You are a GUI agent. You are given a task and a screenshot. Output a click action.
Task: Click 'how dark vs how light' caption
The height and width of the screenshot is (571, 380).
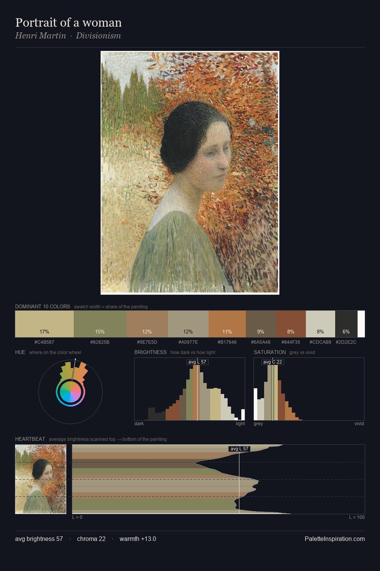[x=193, y=352]
